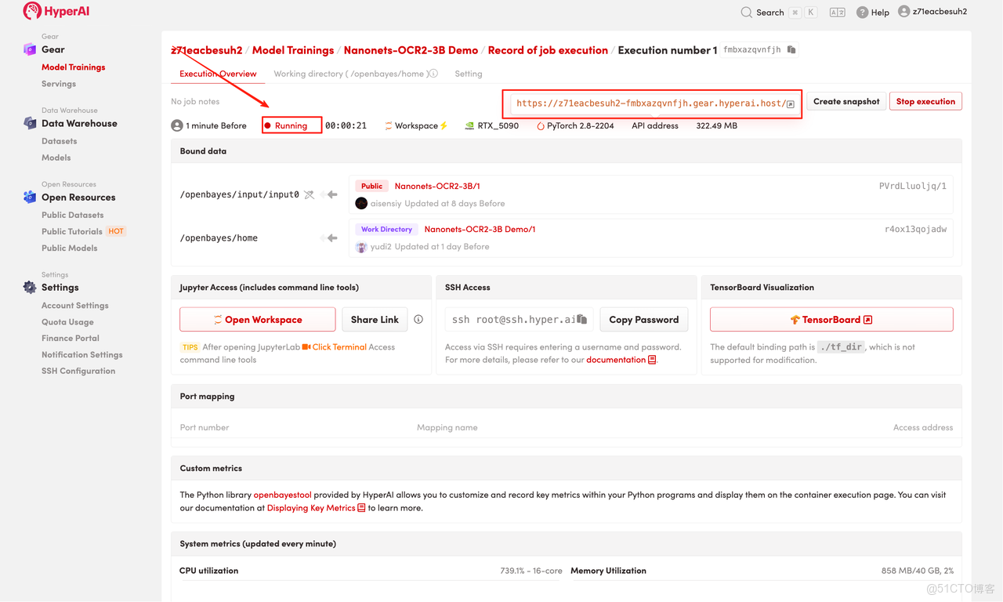
Task: Click the Stop execution button
Action: 925,101
